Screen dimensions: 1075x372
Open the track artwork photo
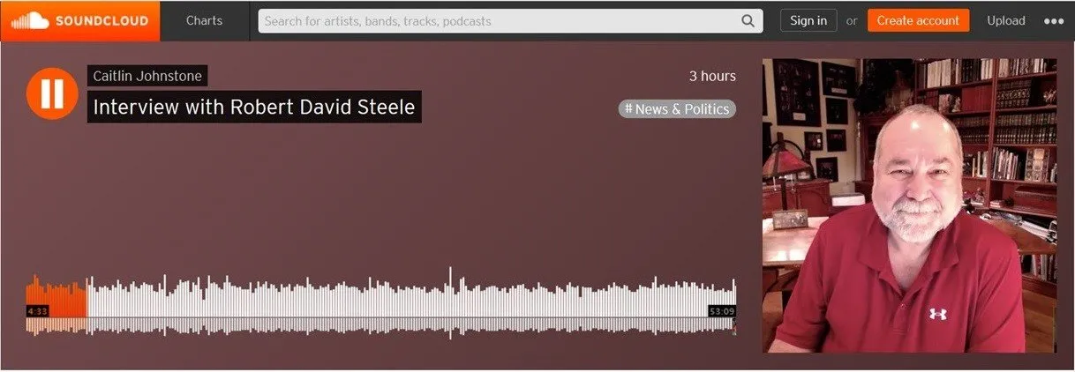tap(909, 205)
